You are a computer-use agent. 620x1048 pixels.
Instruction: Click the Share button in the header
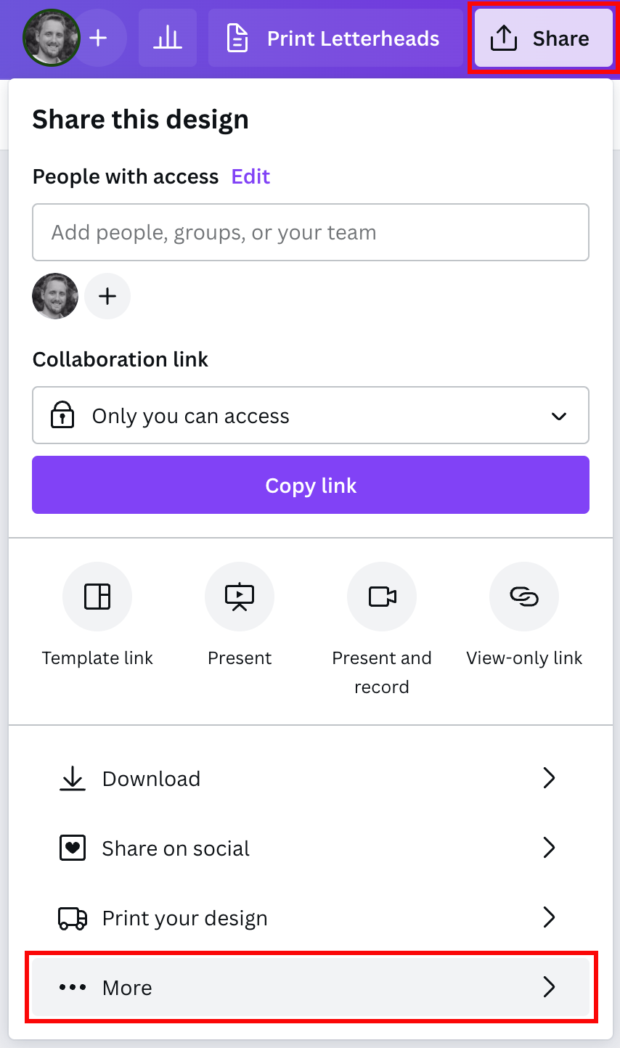click(544, 38)
